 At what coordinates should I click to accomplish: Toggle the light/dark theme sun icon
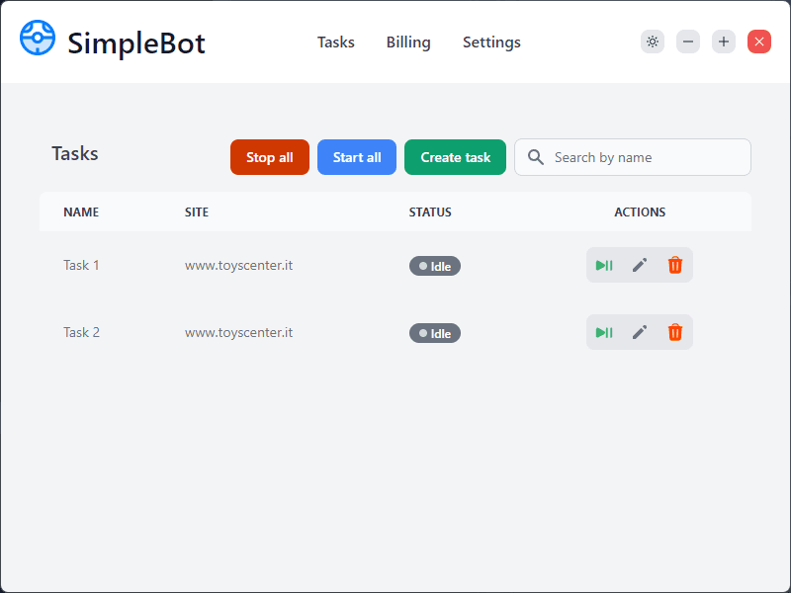653,42
